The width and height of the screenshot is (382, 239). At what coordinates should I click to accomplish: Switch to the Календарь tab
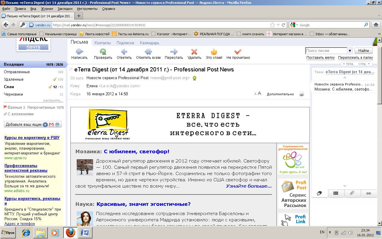click(150, 43)
